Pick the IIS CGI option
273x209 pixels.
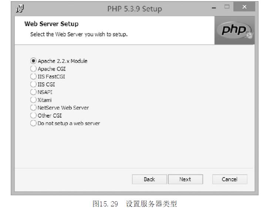[x=33, y=84]
